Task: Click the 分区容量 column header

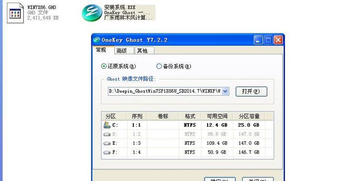Action: tap(249, 116)
